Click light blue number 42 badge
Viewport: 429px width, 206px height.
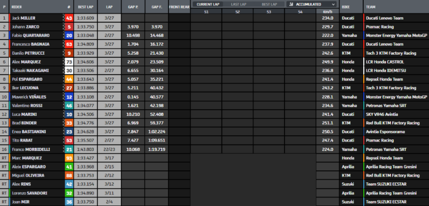69,184
